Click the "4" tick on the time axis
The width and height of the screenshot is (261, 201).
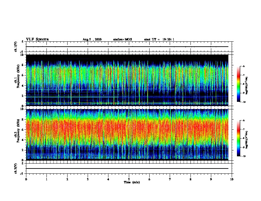(x=108, y=179)
